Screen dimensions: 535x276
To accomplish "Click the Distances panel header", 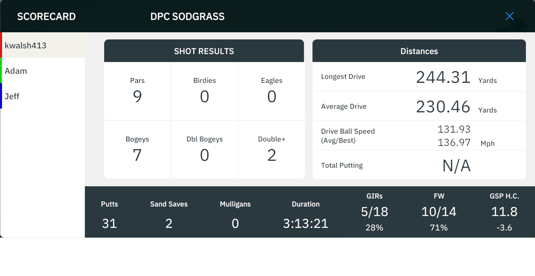I will [x=419, y=51].
